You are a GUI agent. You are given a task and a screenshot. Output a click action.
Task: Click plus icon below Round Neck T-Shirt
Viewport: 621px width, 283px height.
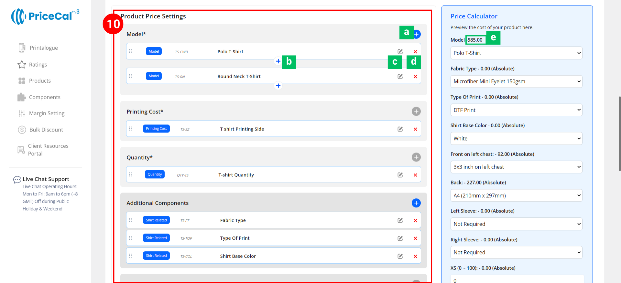click(x=278, y=86)
